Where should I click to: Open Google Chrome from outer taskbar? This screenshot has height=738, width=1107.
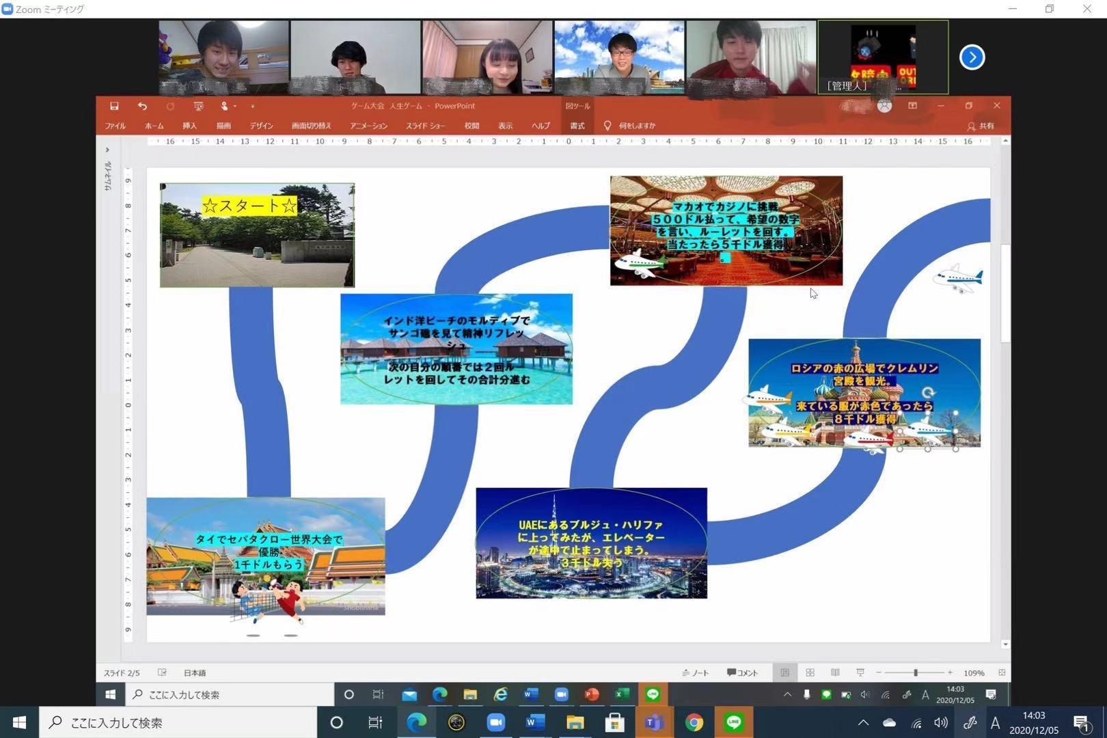(694, 722)
